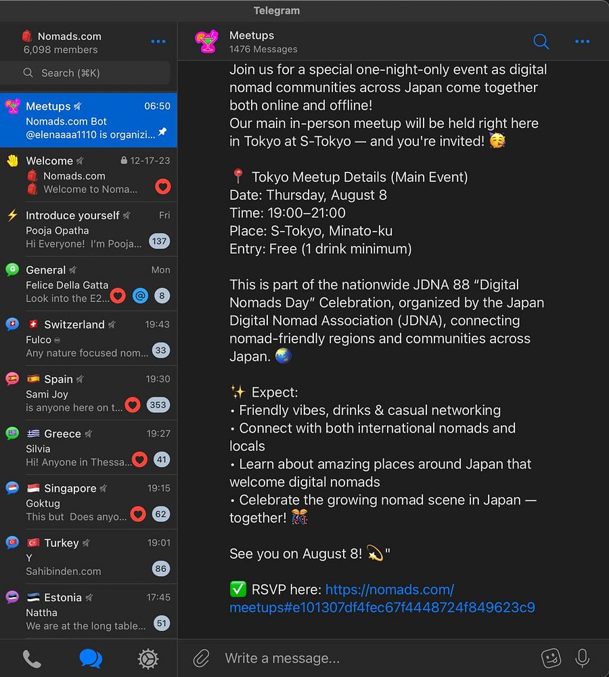Switch to the Chats tab
Screen dimensions: 609x677
coord(91,659)
